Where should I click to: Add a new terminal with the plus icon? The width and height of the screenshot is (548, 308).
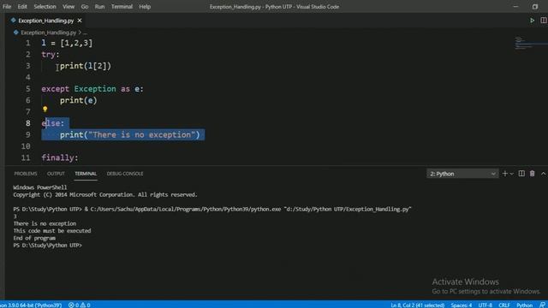(504, 174)
